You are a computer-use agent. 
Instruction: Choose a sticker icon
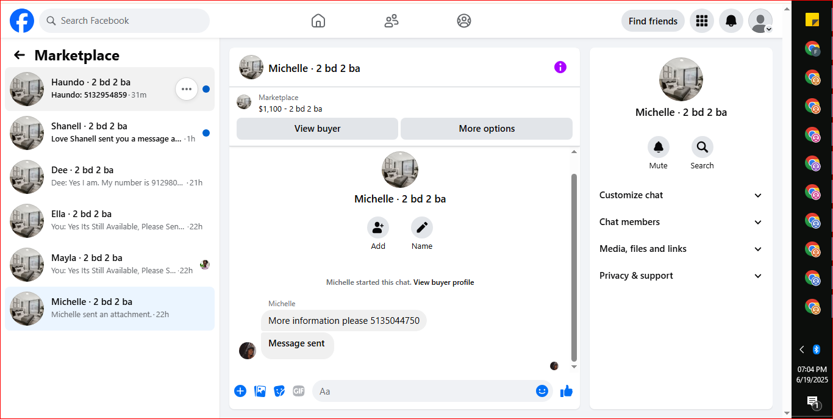tap(279, 391)
